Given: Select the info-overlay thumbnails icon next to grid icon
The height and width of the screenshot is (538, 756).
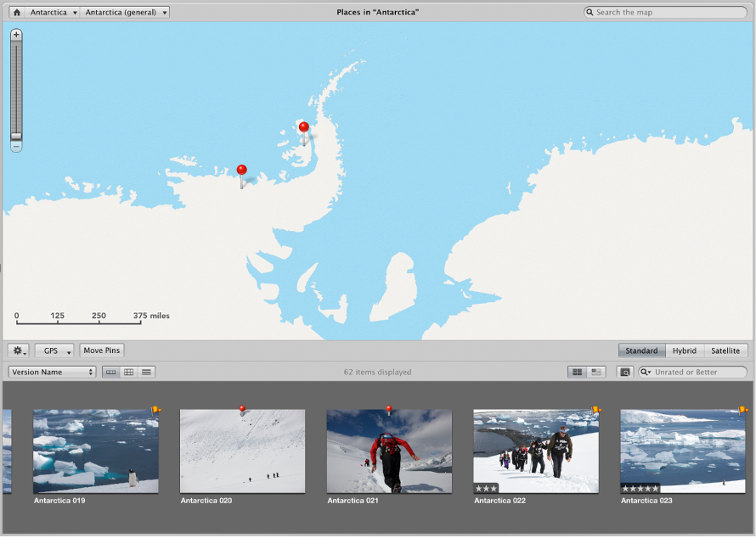Looking at the screenshot, I should pyautogui.click(x=595, y=372).
